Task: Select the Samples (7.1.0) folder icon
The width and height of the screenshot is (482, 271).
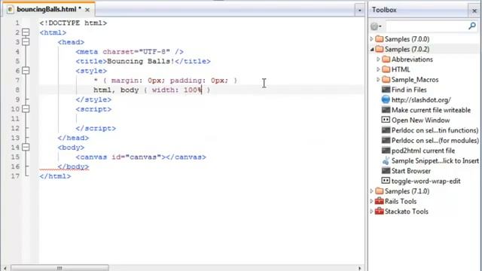Action: pyautogui.click(x=380, y=190)
